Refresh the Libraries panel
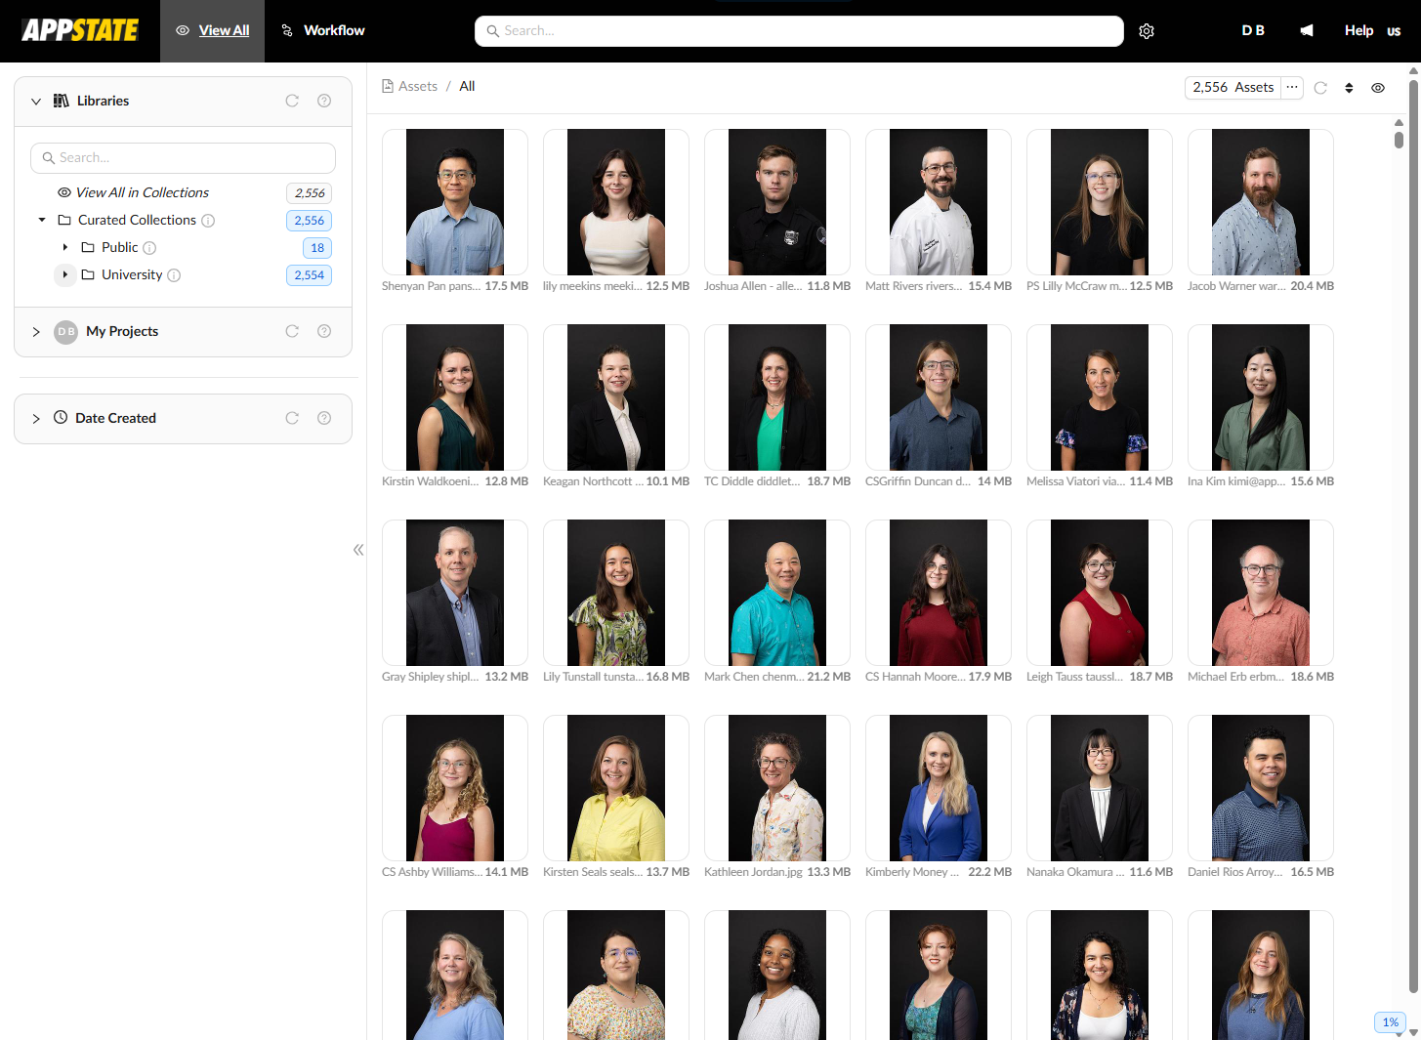1421x1040 pixels. pyautogui.click(x=292, y=101)
